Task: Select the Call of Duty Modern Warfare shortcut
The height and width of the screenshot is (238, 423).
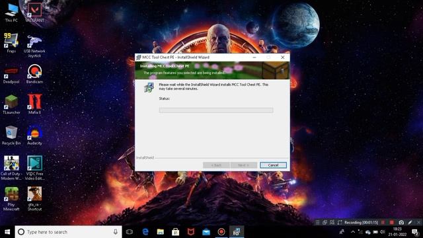Action: [11, 168]
